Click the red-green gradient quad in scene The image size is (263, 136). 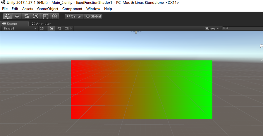click(x=142, y=90)
